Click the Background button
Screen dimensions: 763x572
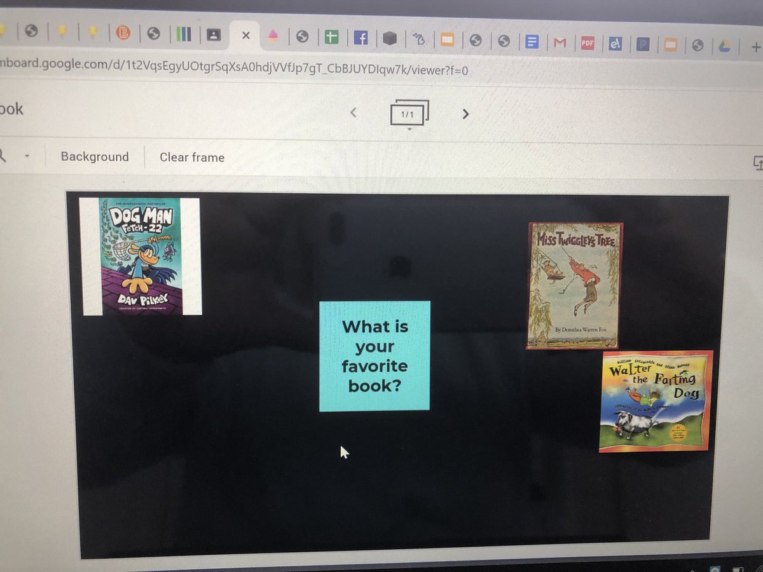(x=94, y=157)
